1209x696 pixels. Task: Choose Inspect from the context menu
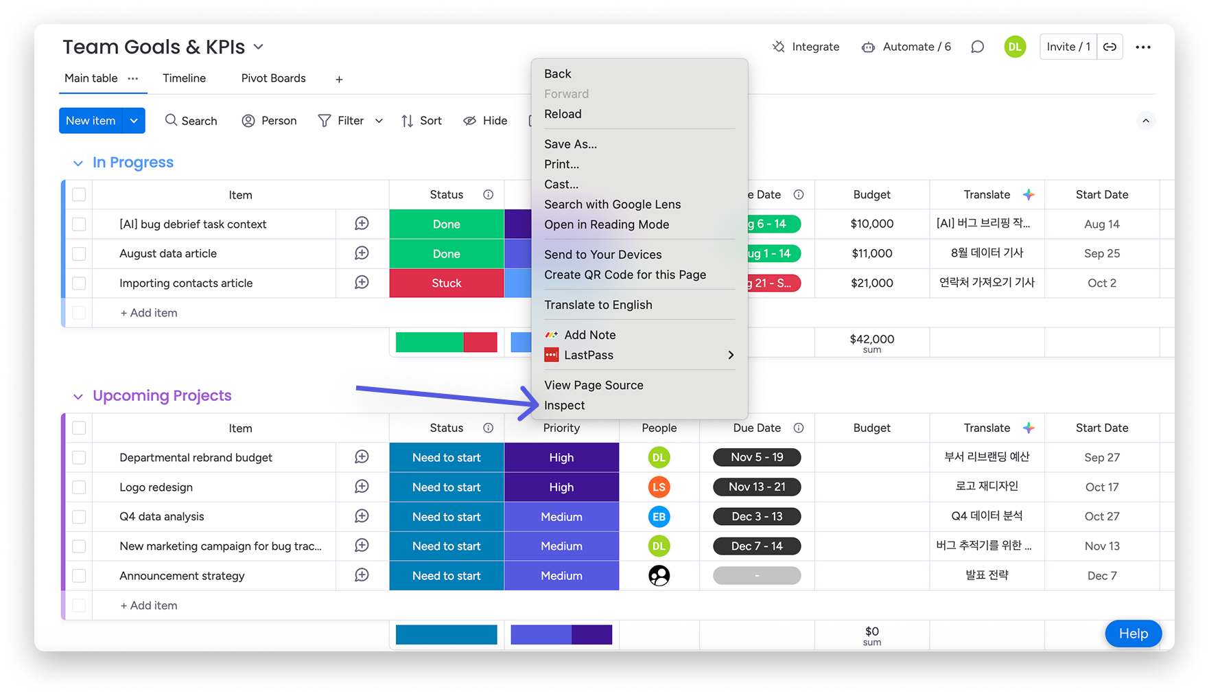[564, 405]
